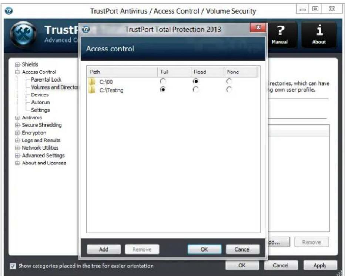Click the Logs and Results label

[x=41, y=140]
